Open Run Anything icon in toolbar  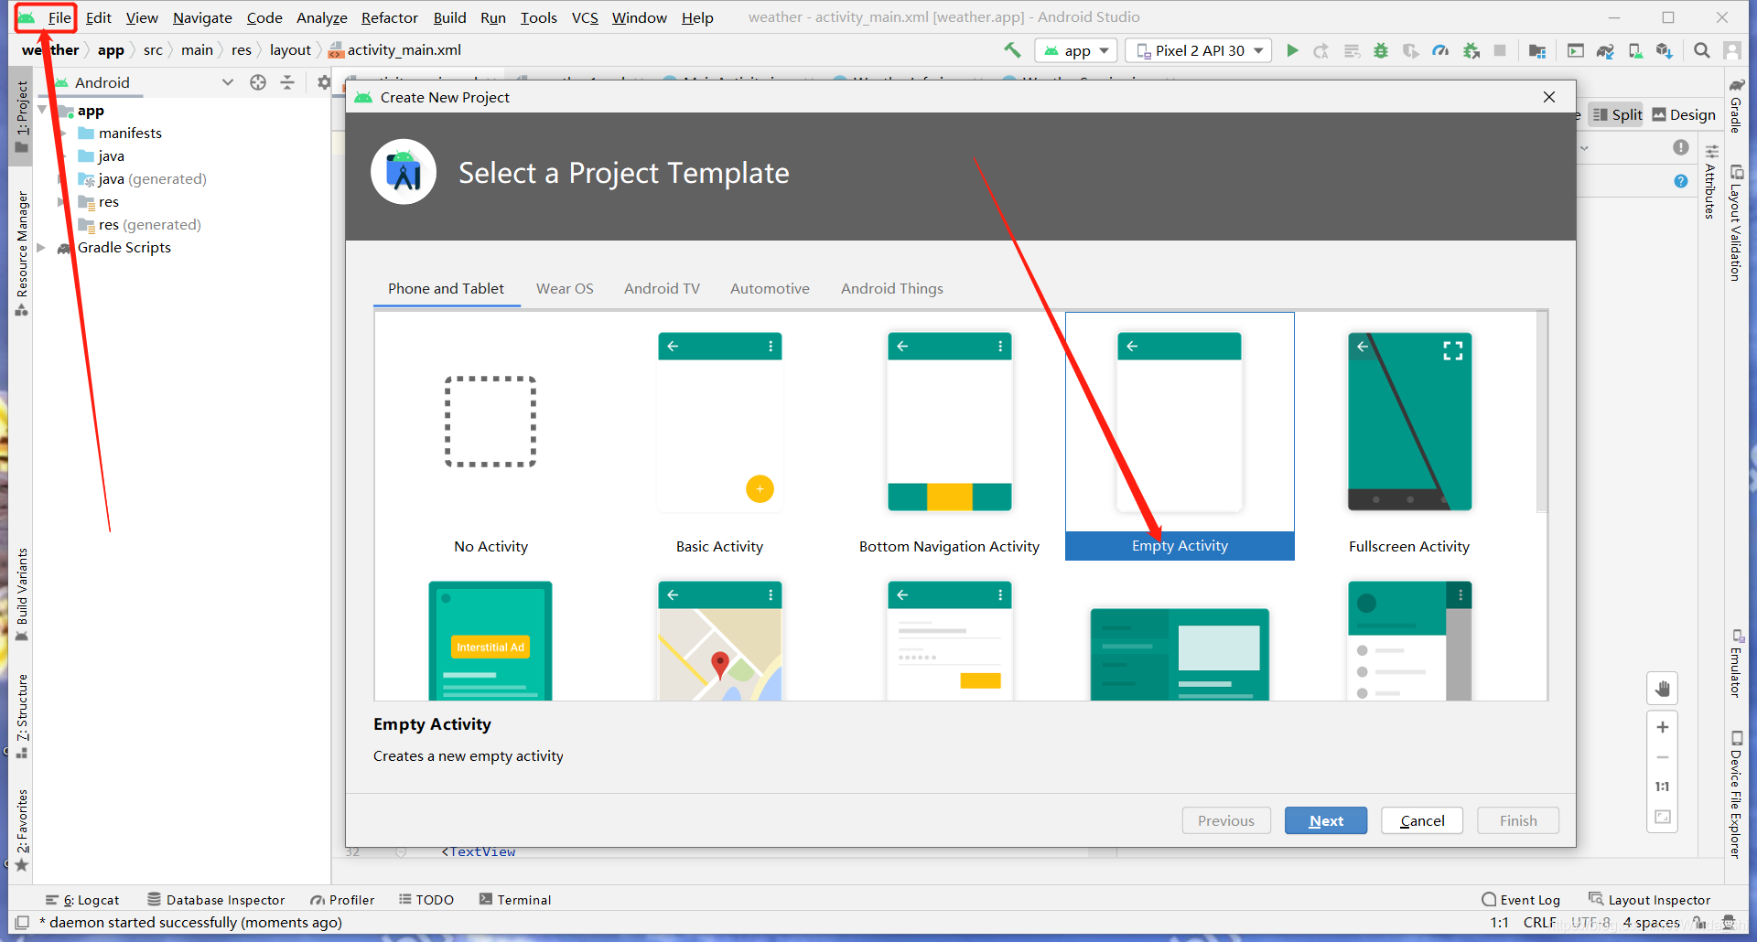[1576, 50]
